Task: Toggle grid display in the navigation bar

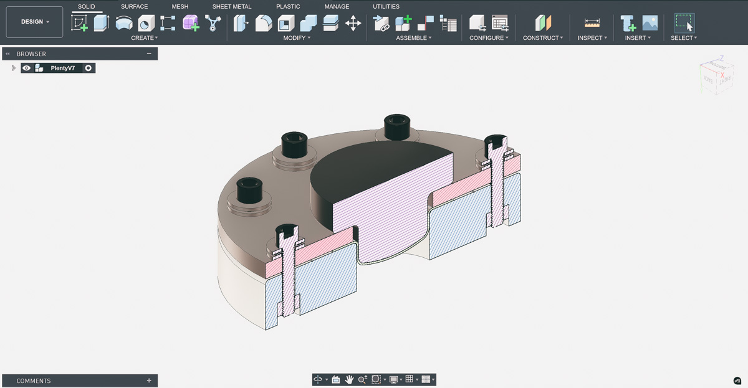Action: point(410,379)
